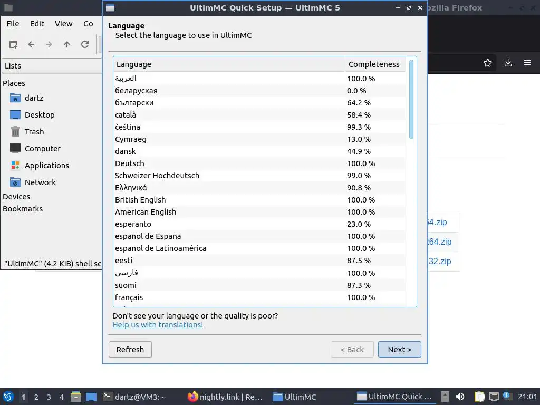Click the file manager launcher in taskbar
The image size is (540, 405).
pos(76,397)
